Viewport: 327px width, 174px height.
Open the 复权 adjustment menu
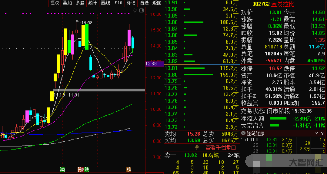pyautogui.click(x=54, y=3)
